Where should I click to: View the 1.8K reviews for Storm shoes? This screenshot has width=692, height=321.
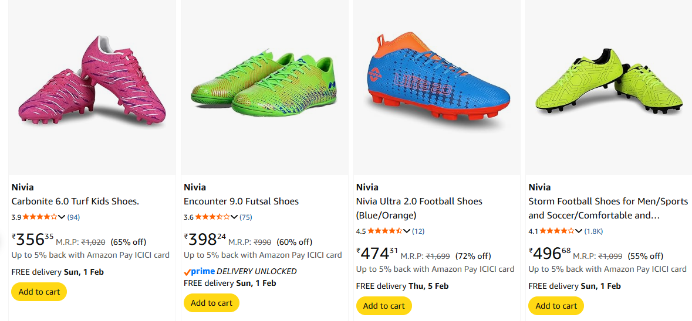pyautogui.click(x=593, y=231)
